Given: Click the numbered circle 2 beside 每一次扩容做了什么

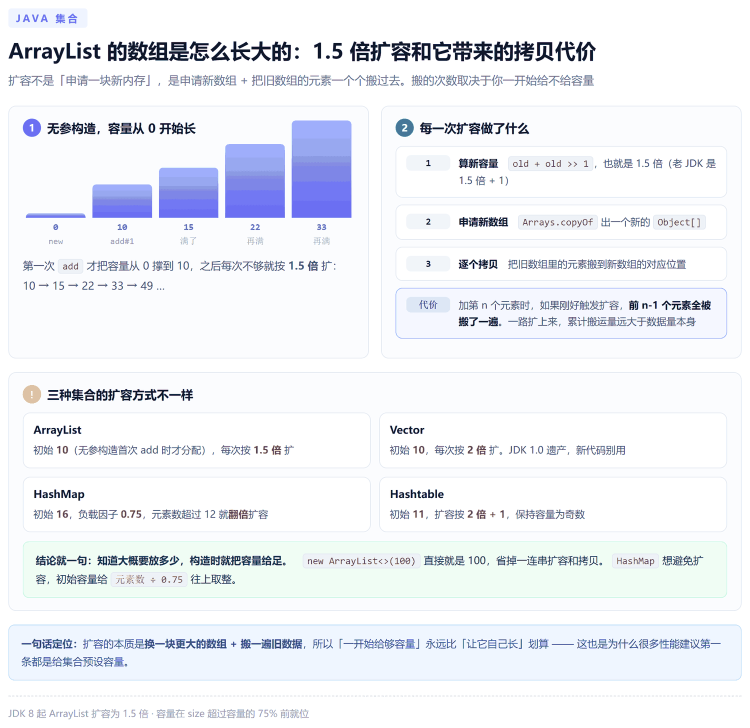Looking at the screenshot, I should click(x=404, y=128).
